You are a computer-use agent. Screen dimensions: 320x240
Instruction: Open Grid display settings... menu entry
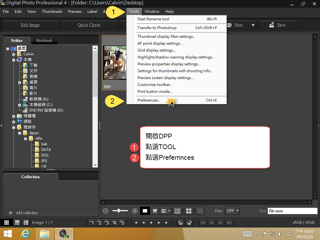click(177, 50)
